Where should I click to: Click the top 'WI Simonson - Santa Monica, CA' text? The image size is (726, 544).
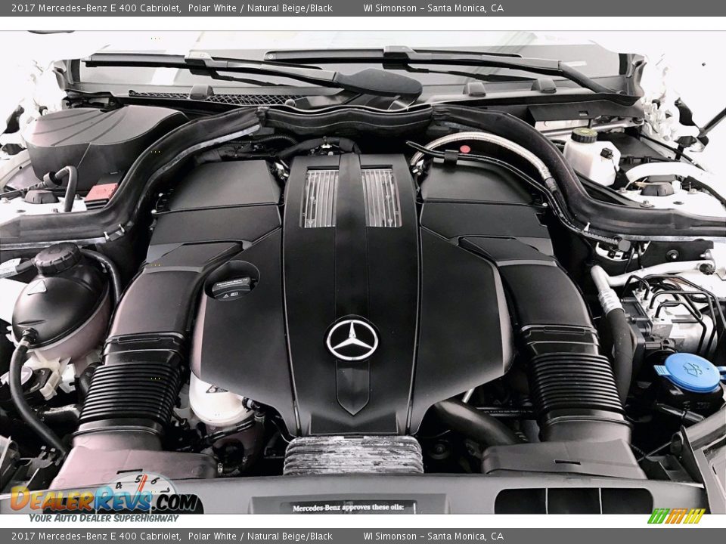point(433,8)
